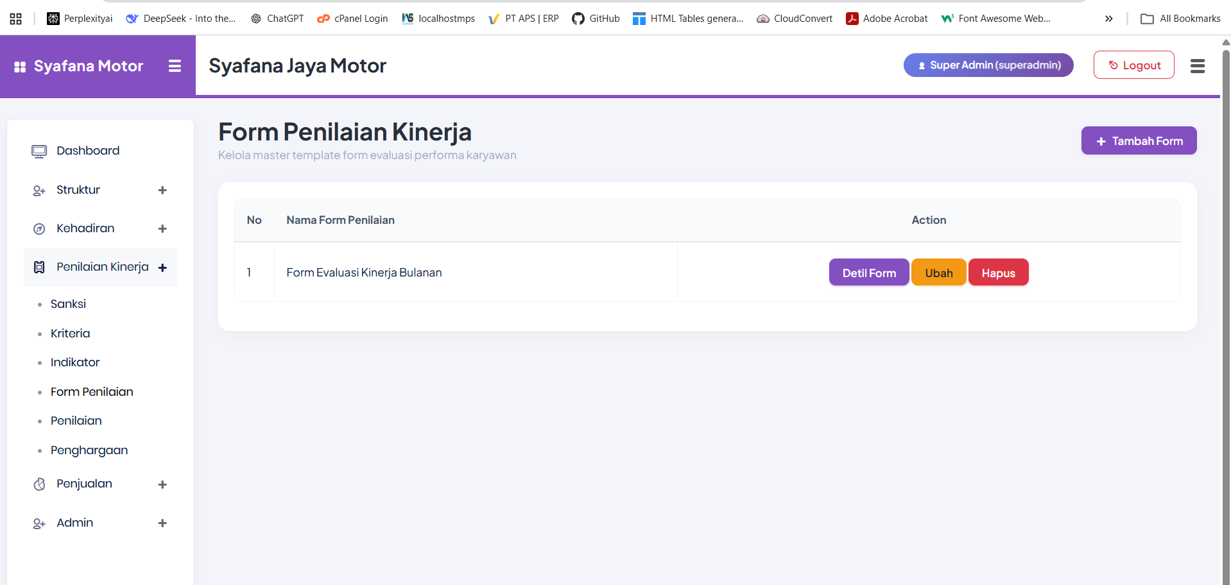Viewport: 1231px width, 585px height.
Task: Click the Tambah Form button
Action: pos(1139,140)
